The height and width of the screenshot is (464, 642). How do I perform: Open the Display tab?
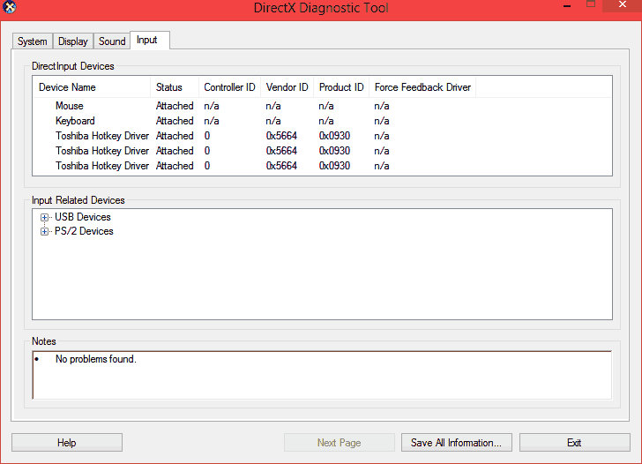(x=73, y=41)
